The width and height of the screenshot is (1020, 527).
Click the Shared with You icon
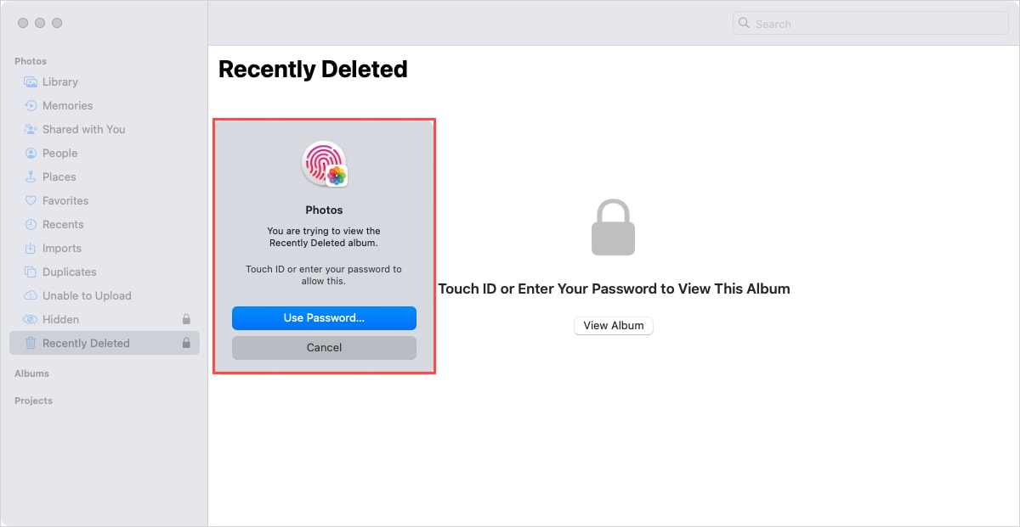point(29,129)
